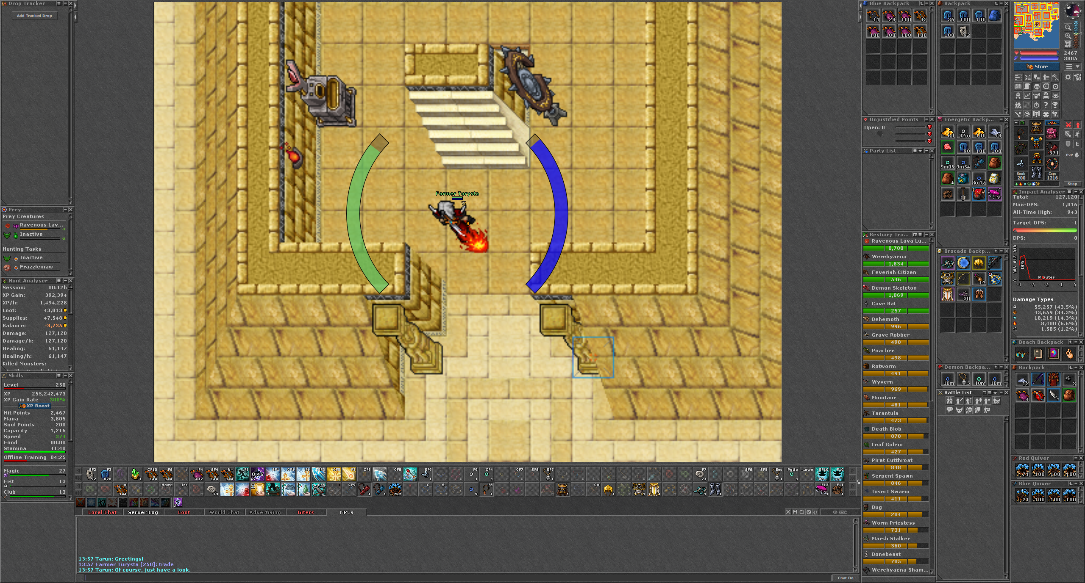Click the Add Tracked Drop button
This screenshot has width=1085, height=583.
click(x=34, y=16)
